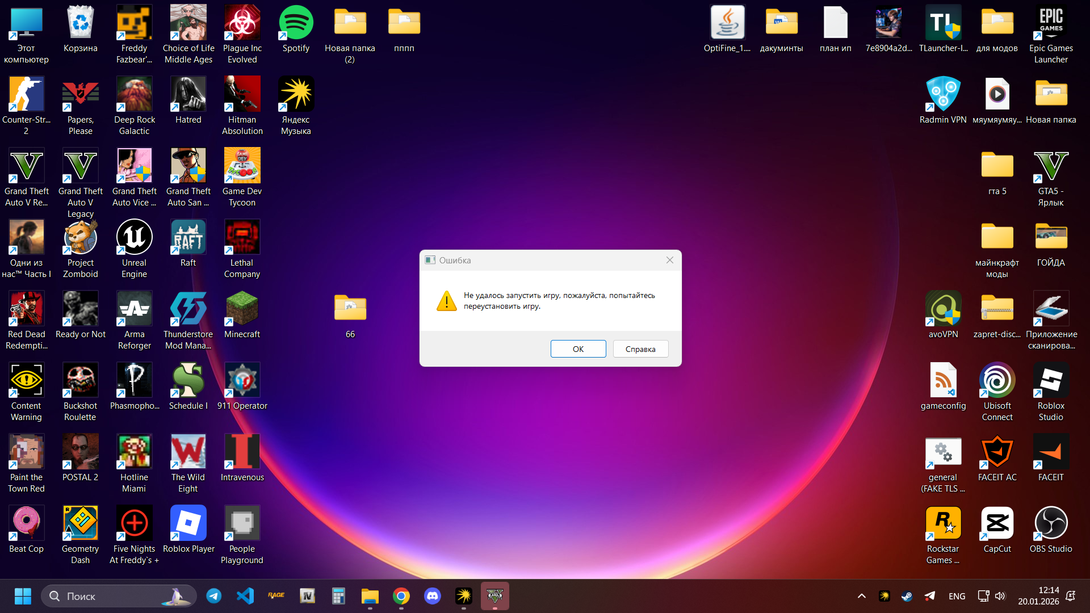1090x613 pixels.
Task: Open Spotify desktop shortcut
Action: (x=296, y=24)
